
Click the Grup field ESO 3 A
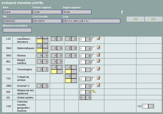[x=91, y=21]
